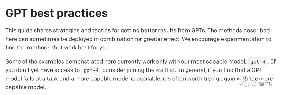Select the gpt-4 code tag after 'access to'

click(x=91, y=70)
